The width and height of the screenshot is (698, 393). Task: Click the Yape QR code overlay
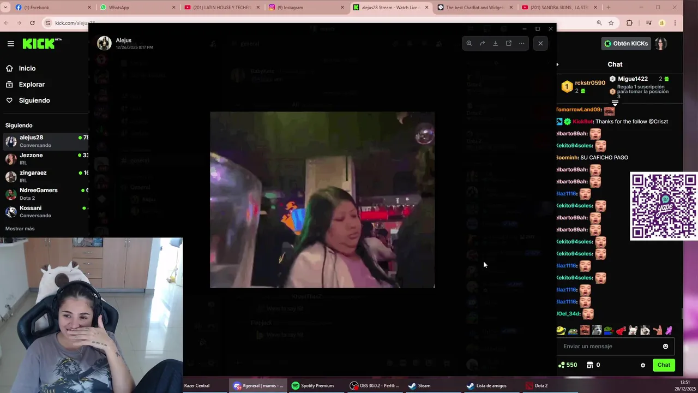click(664, 206)
